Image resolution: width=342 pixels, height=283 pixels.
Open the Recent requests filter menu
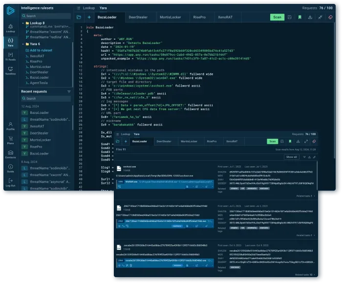point(69,91)
